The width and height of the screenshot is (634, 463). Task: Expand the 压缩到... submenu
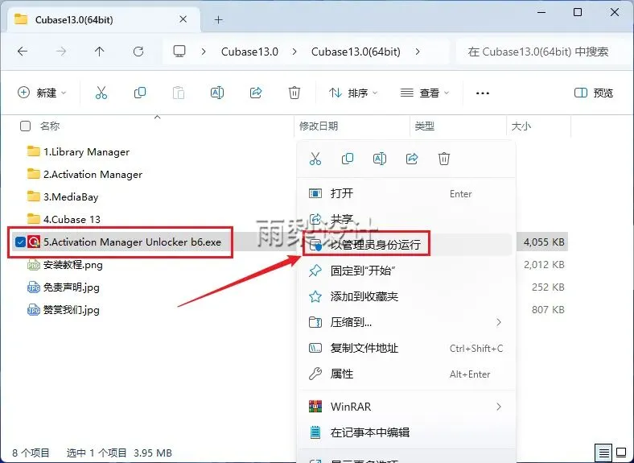tap(499, 322)
